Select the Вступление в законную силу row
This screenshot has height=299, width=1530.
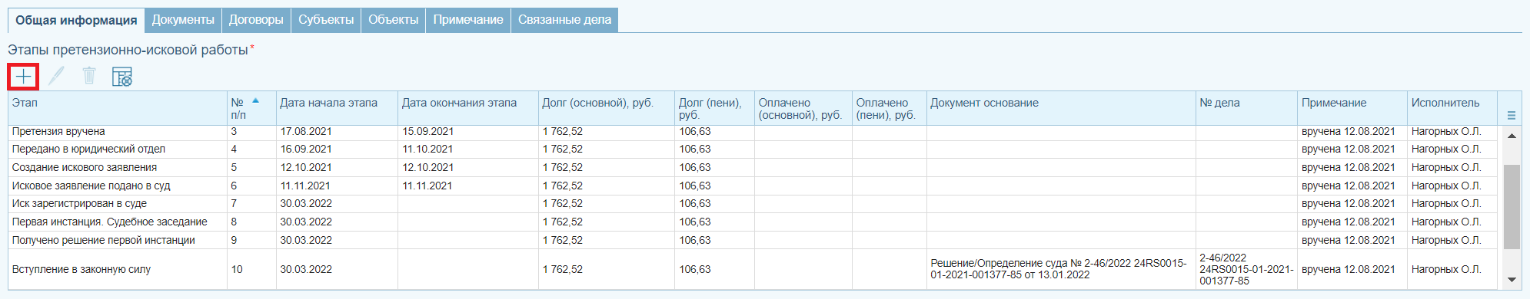(753, 269)
